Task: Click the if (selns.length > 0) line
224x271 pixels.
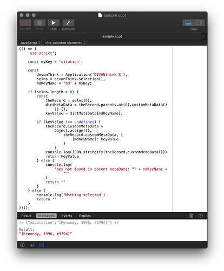Action: 53,92
